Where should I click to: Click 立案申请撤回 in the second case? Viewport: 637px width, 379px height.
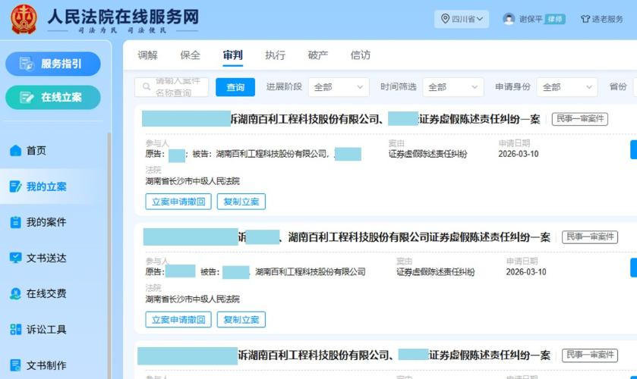(x=178, y=320)
